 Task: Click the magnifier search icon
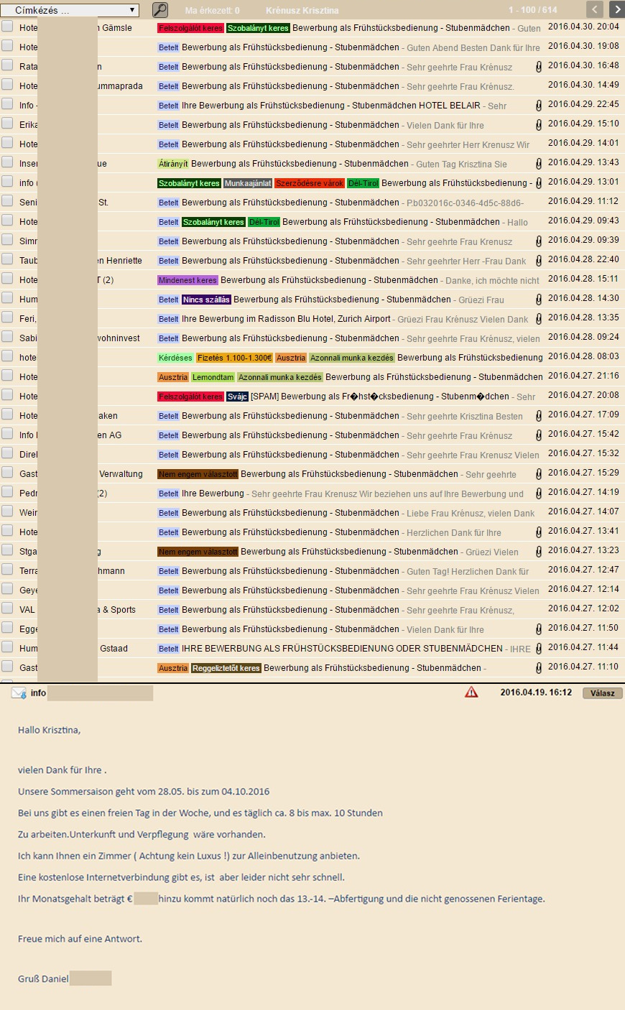160,10
